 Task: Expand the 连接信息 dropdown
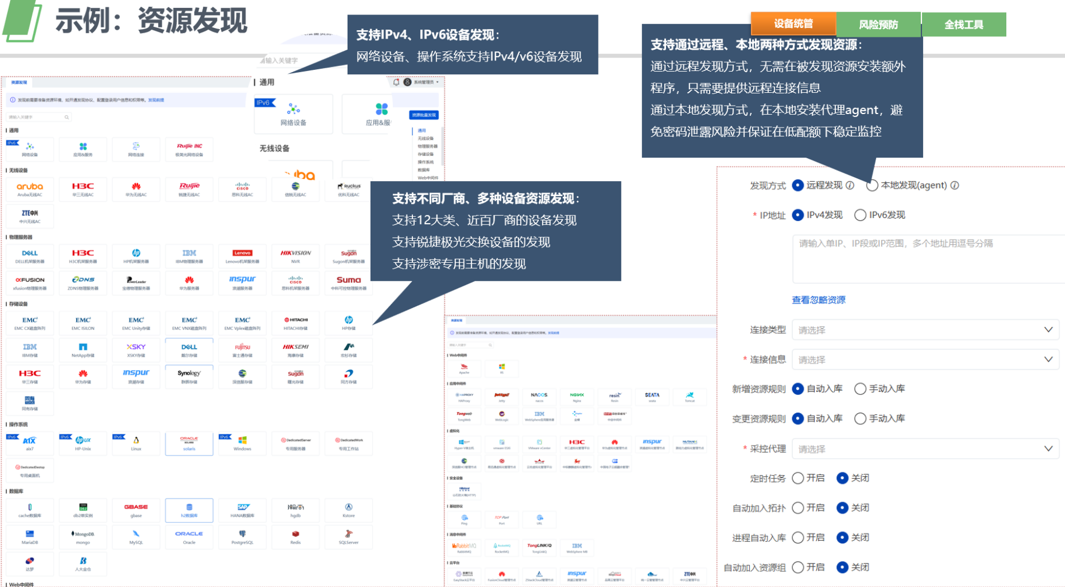pos(925,359)
